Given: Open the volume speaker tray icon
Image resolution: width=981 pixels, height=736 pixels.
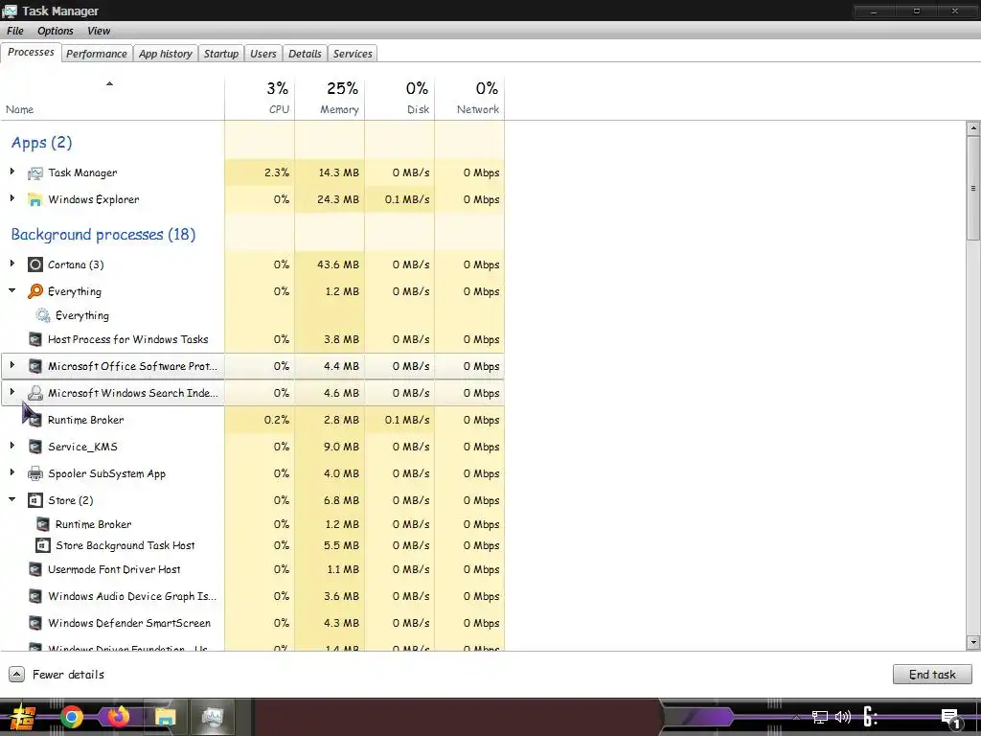Looking at the screenshot, I should 843,717.
